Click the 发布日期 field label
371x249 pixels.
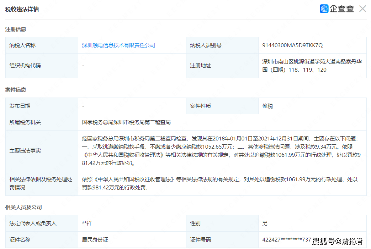pyautogui.click(x=20, y=106)
